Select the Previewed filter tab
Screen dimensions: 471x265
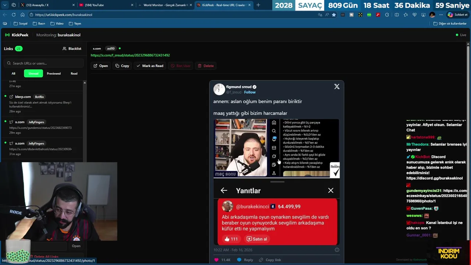click(x=54, y=74)
